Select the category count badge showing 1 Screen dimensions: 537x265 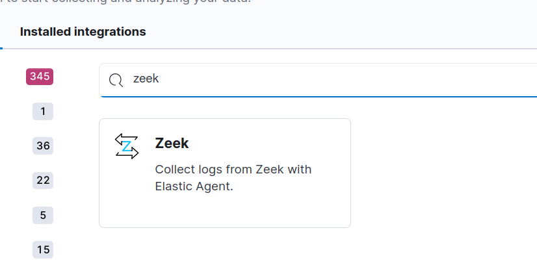[43, 112]
